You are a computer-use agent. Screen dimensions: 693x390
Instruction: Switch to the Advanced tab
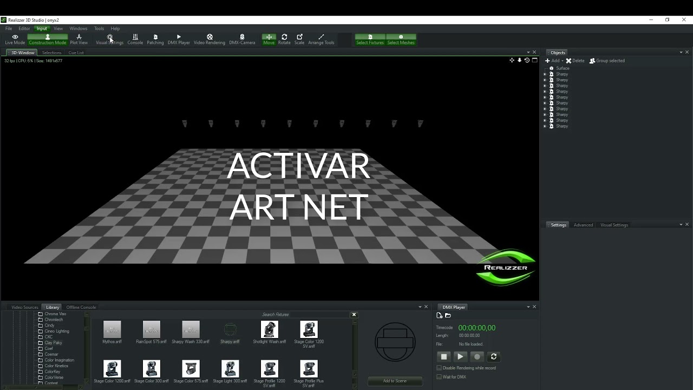click(x=583, y=225)
